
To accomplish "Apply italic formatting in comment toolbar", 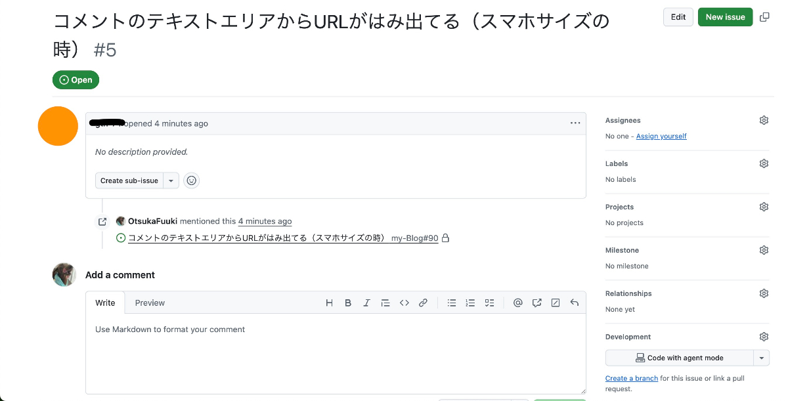I will (x=366, y=303).
